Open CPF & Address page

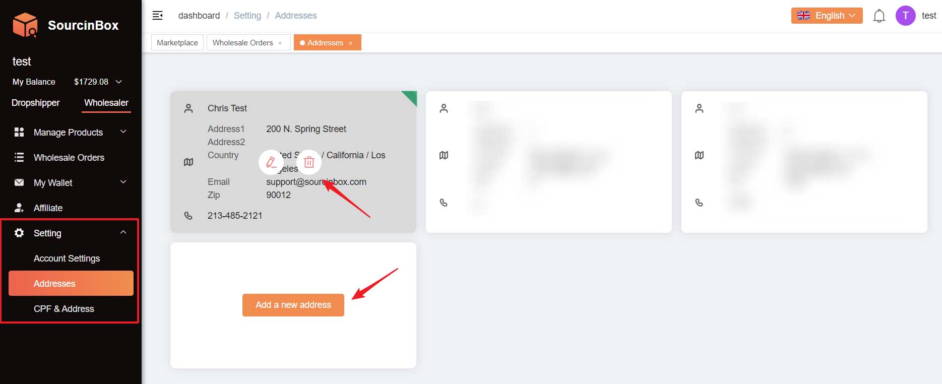click(64, 308)
